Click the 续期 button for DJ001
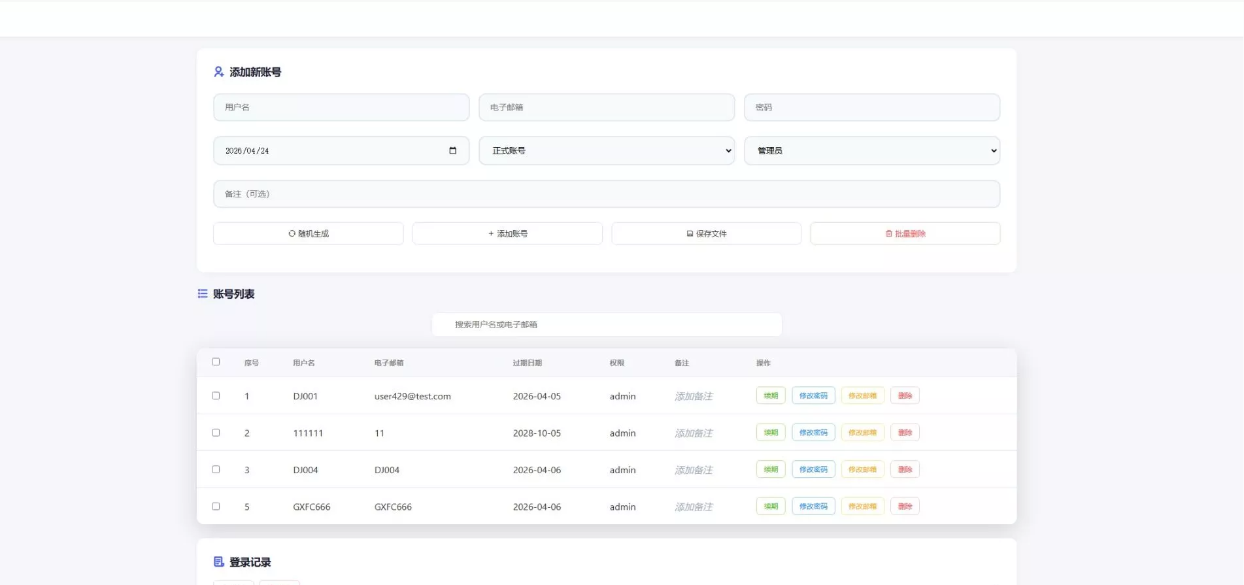This screenshot has width=1244, height=585. tap(771, 395)
